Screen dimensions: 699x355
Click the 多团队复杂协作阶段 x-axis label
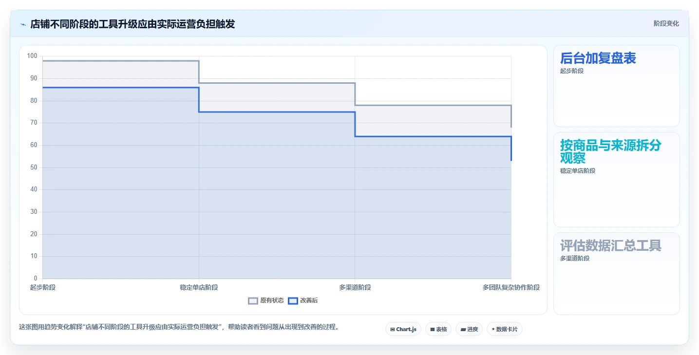[511, 287]
